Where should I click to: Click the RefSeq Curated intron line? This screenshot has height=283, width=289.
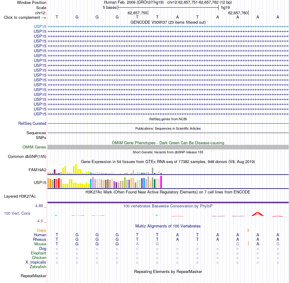[x=168, y=124]
